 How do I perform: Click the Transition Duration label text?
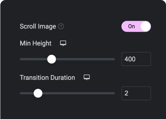tap(47, 78)
